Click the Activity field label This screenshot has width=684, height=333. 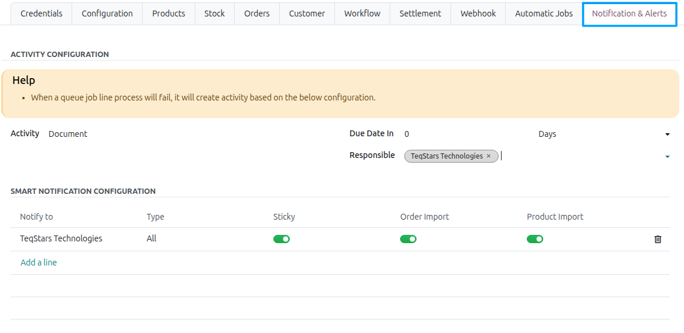click(x=25, y=133)
